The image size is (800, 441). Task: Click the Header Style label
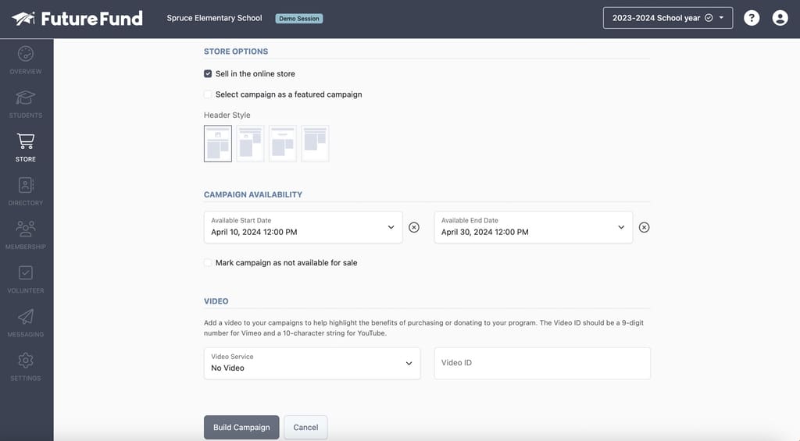[x=227, y=116]
